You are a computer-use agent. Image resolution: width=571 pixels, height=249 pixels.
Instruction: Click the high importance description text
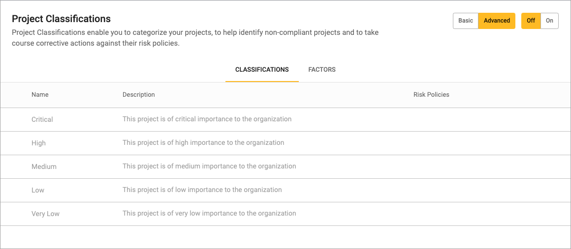203,142
